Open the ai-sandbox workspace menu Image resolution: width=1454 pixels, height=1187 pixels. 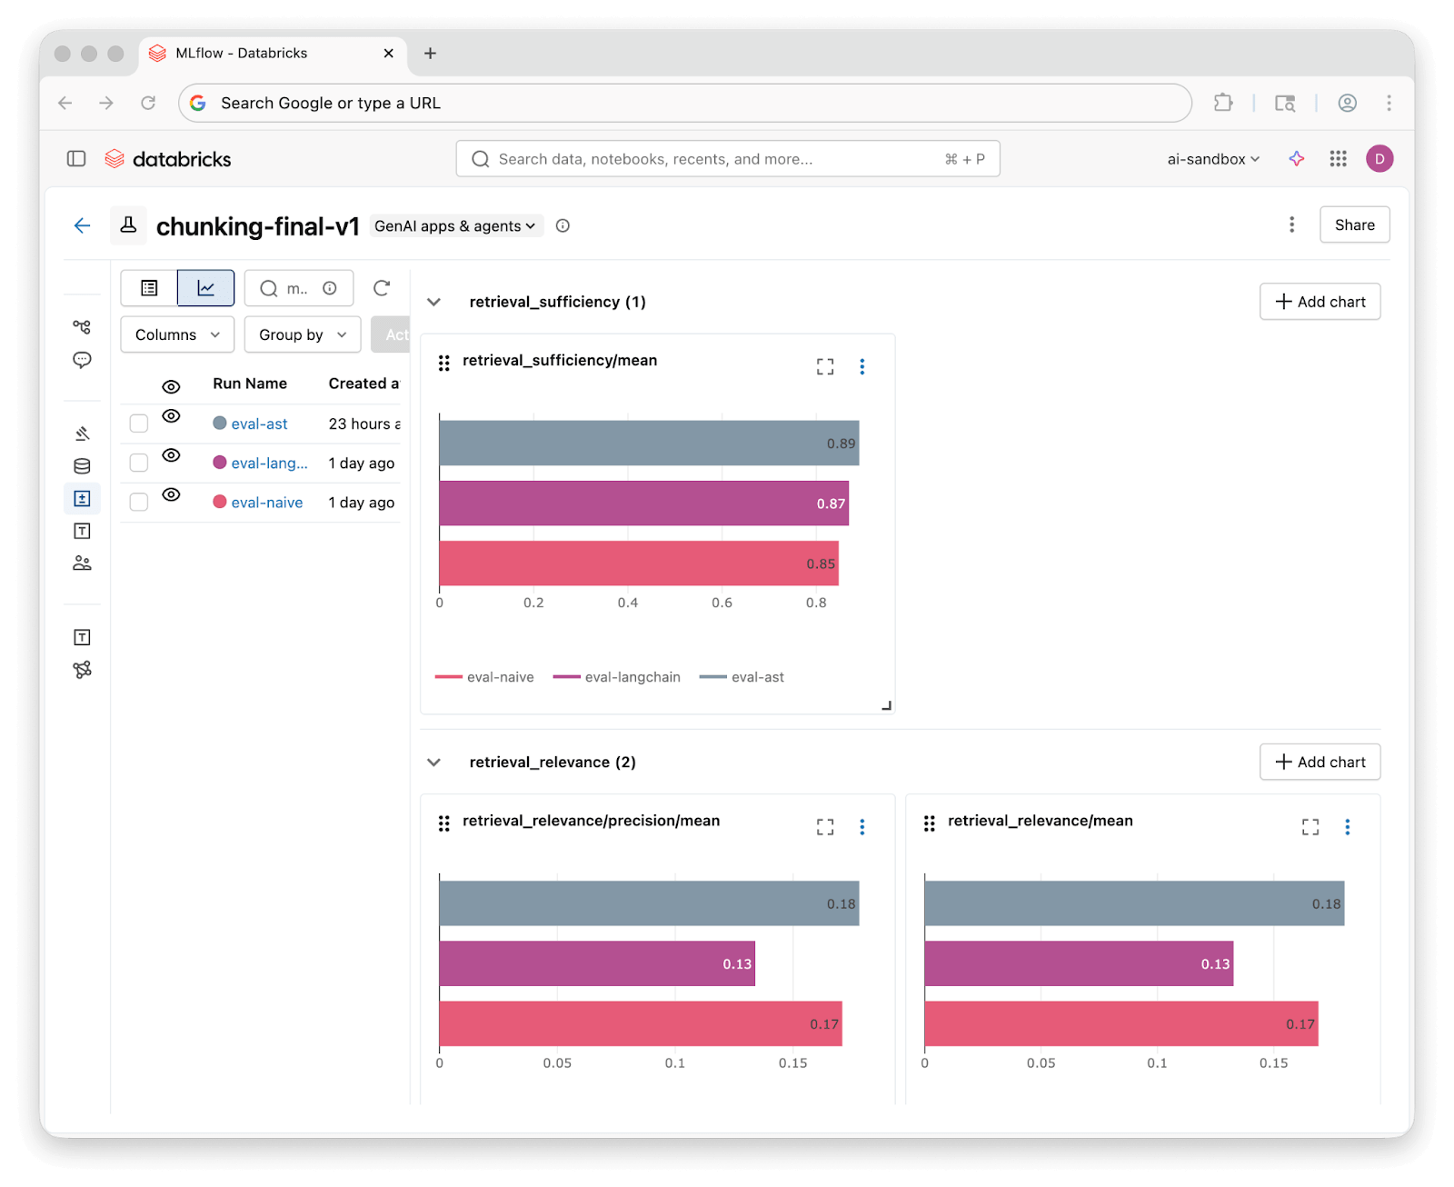1212,159
